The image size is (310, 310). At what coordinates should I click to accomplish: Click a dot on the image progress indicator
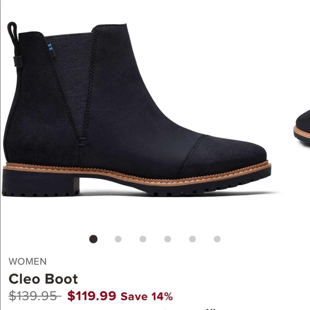click(x=142, y=239)
